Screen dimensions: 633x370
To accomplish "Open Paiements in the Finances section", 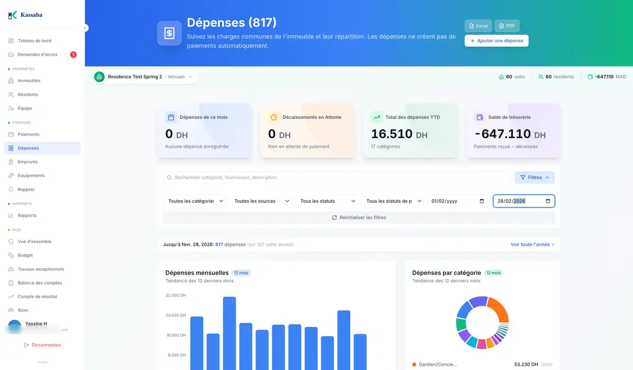I will (x=42, y=135).
